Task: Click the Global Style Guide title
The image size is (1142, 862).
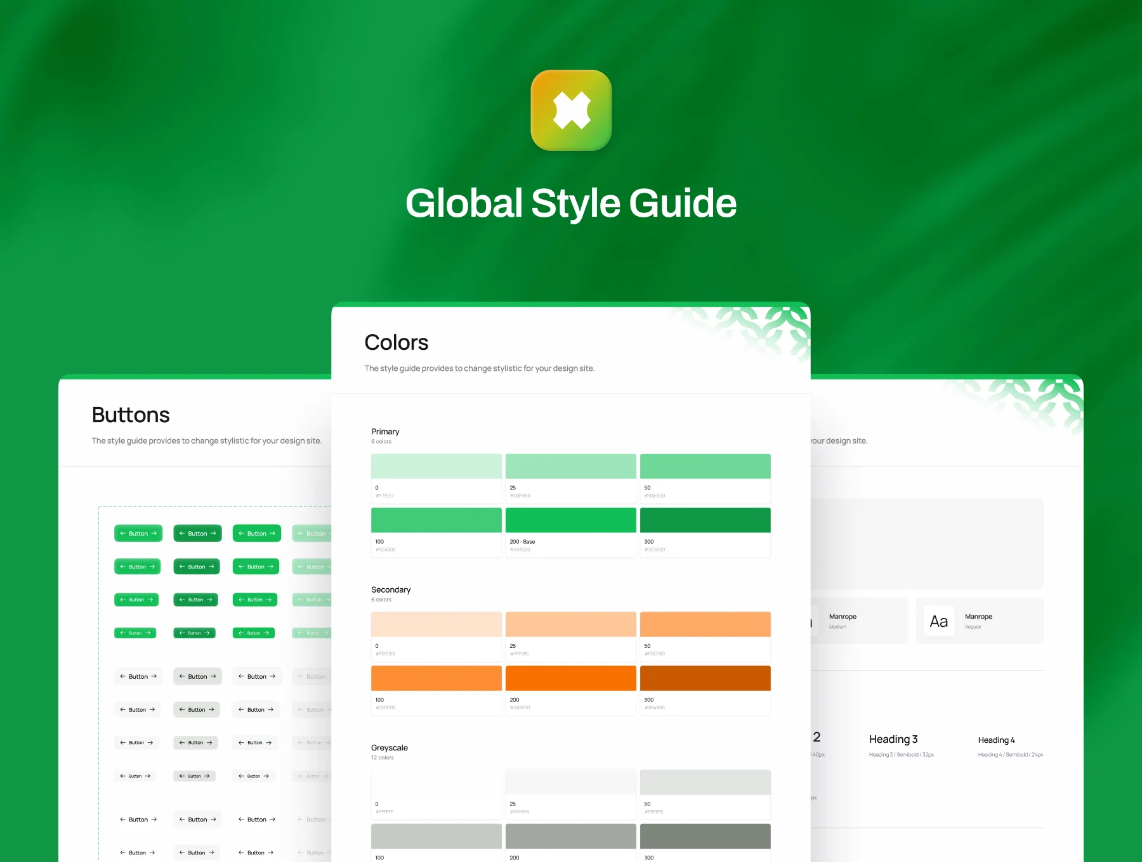Action: coord(571,203)
